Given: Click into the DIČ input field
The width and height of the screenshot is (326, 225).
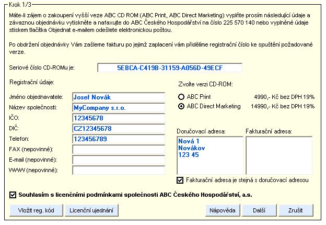Looking at the screenshot, I should tap(119, 129).
